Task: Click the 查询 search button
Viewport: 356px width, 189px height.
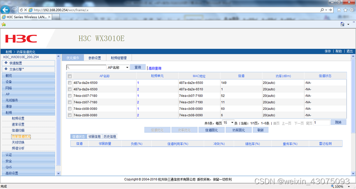Action: coord(138,67)
